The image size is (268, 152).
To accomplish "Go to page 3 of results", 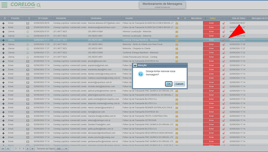I will pos(20,149).
